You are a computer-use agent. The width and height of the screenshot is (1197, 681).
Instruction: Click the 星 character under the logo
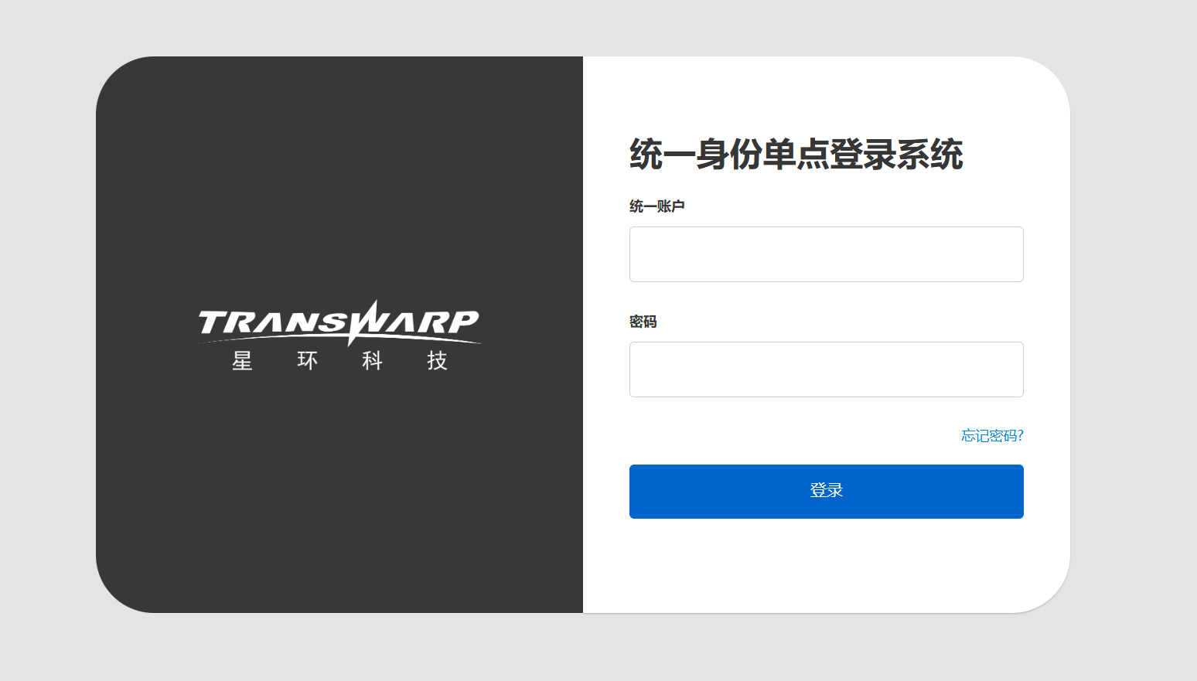coord(242,361)
